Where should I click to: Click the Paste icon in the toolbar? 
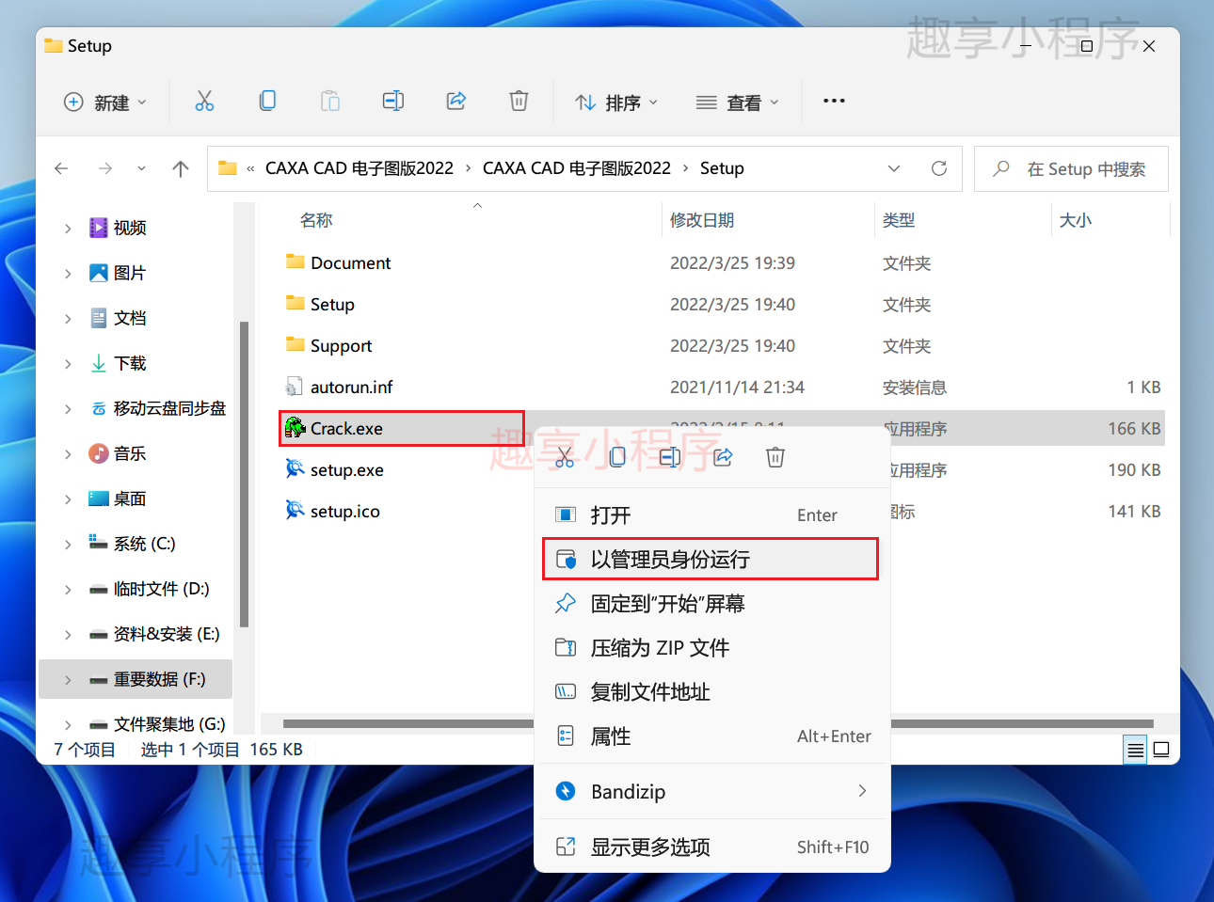pos(330,101)
